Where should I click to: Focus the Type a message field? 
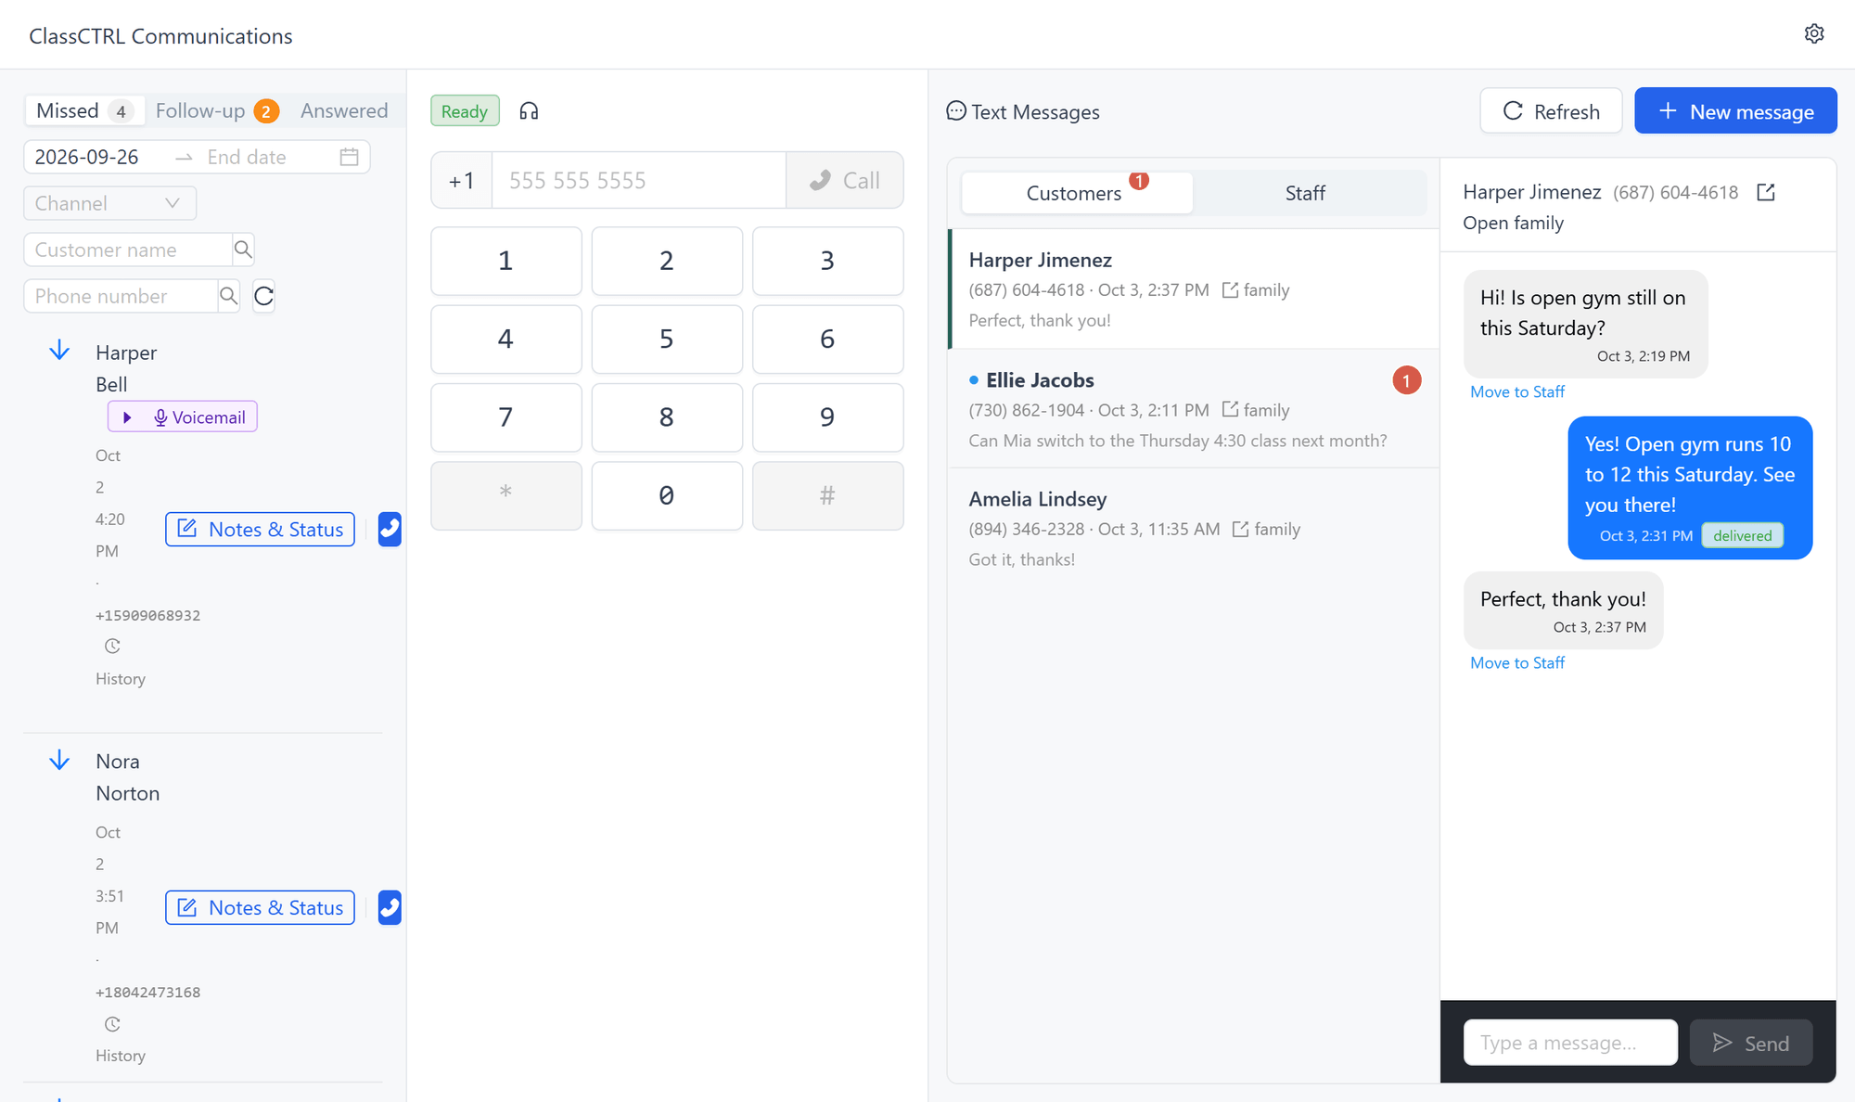click(1570, 1043)
